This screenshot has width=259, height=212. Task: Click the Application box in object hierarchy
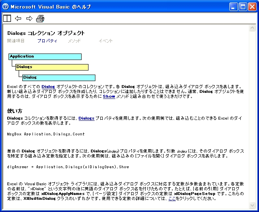pyautogui.click(x=45, y=57)
